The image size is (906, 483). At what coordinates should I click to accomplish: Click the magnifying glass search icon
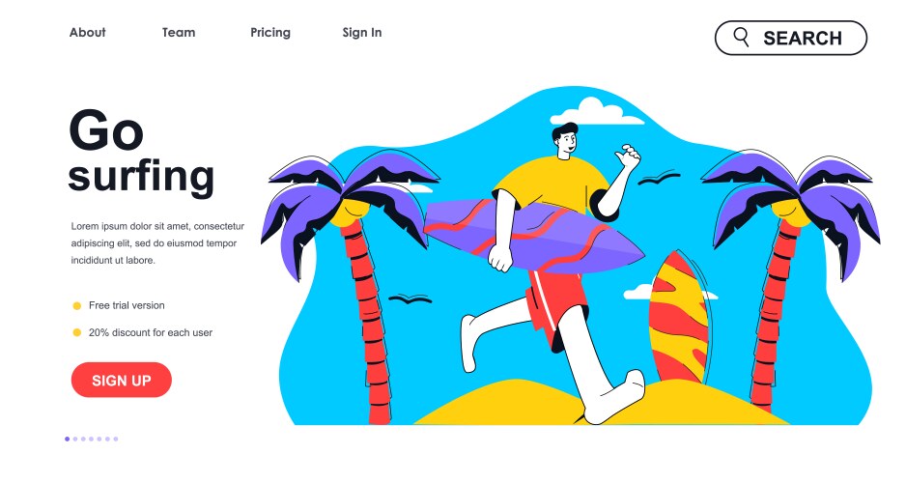tap(741, 37)
